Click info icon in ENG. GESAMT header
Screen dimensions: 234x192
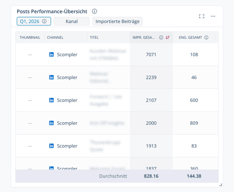point(206,37)
